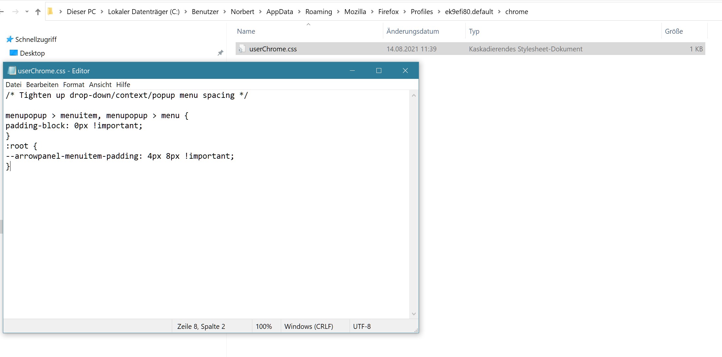Open the Datei menu
The image size is (722, 357).
click(13, 85)
